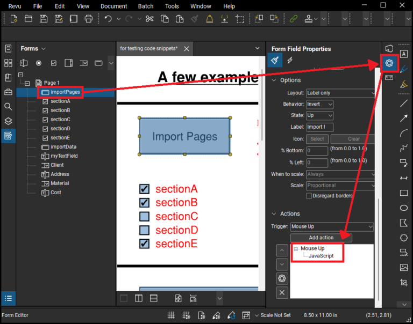Open the Trigger dropdown showing Mouse Up
413x324 pixels.
(331, 227)
